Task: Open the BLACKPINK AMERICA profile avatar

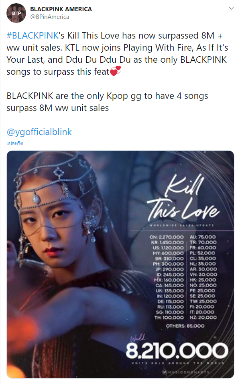Action: click(x=16, y=13)
